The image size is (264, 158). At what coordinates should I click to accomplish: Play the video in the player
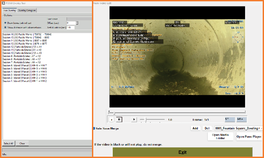point(134,119)
